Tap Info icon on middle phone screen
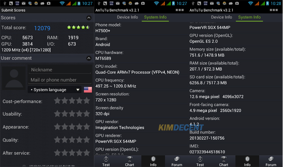The height and width of the screenshot is (167, 283). point(153,159)
